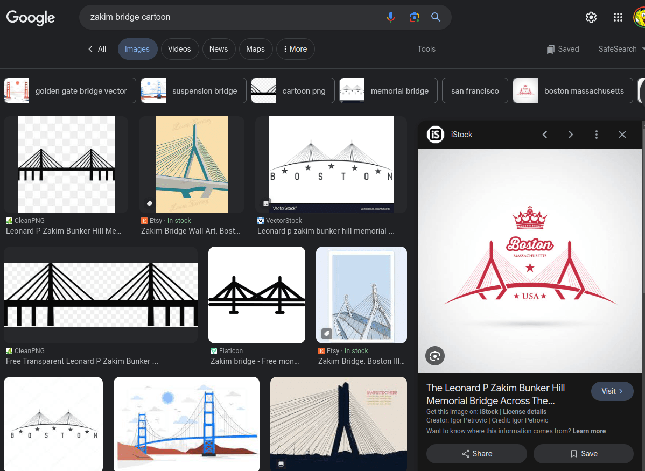Filter by suspension bridge chip
Image resolution: width=645 pixels, height=471 pixels.
tap(193, 90)
